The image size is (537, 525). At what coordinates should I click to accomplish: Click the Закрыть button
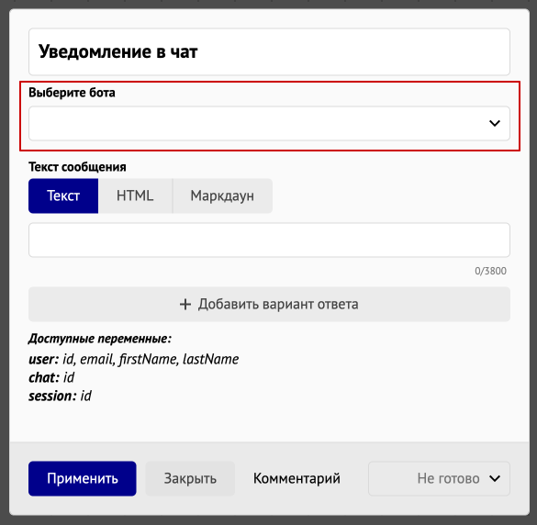coord(190,478)
